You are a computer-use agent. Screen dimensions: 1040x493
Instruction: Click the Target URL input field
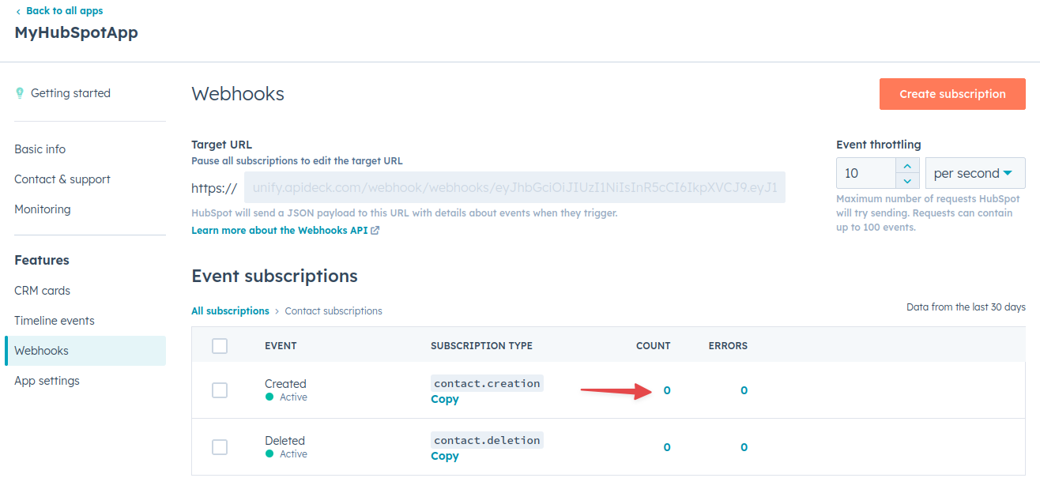(x=514, y=188)
